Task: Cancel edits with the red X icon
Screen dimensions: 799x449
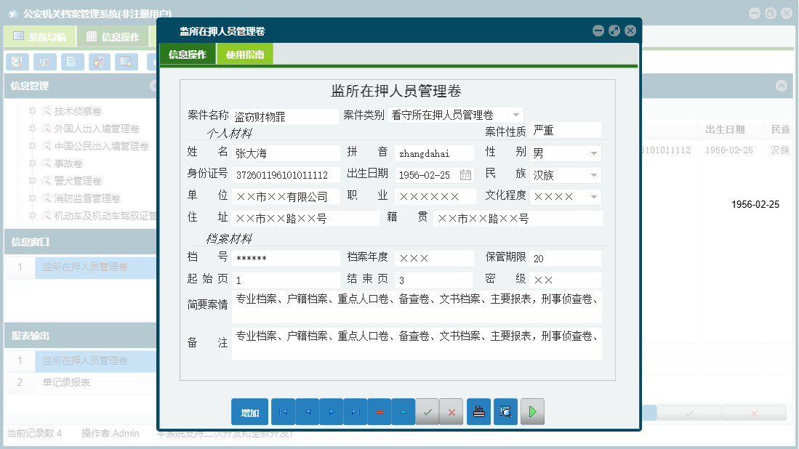Action: [451, 411]
